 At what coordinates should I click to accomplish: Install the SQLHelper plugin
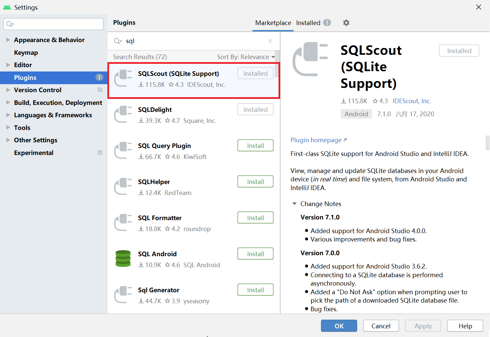(x=256, y=182)
